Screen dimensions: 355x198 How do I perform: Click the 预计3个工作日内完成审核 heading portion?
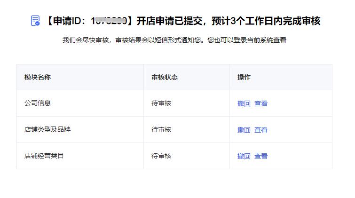click(x=266, y=21)
